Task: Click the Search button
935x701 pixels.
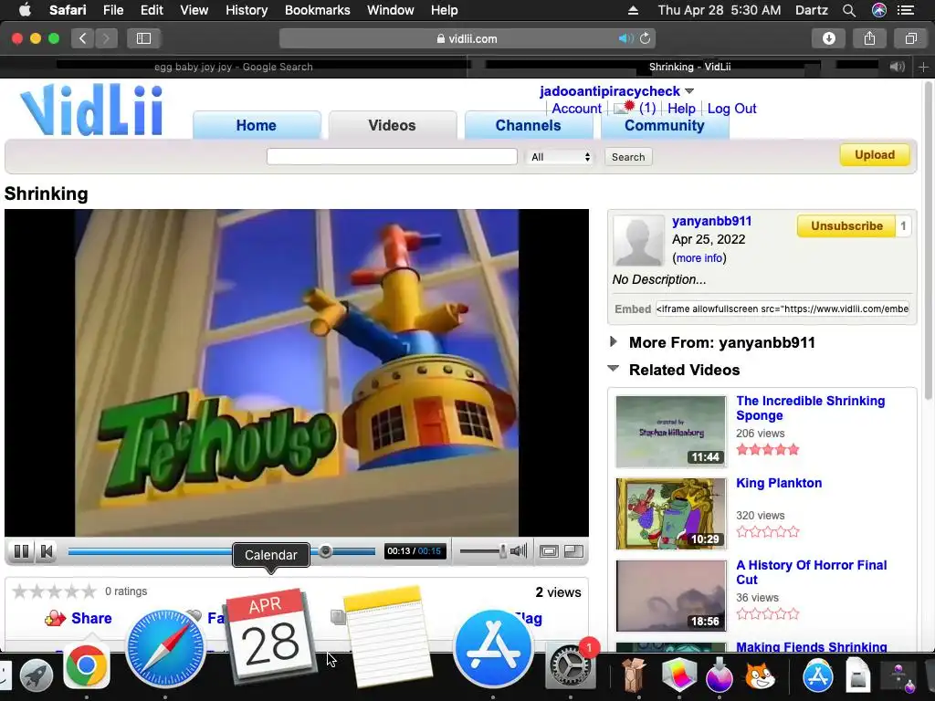Action: [628, 157]
